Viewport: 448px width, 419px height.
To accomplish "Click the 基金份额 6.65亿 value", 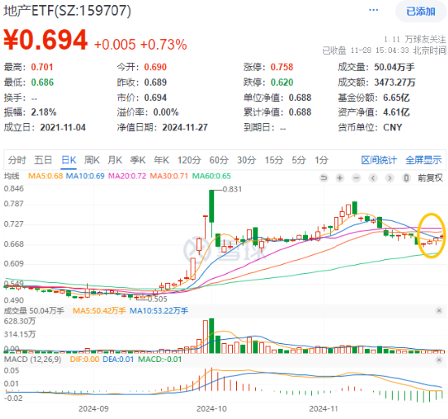I will click(397, 98).
